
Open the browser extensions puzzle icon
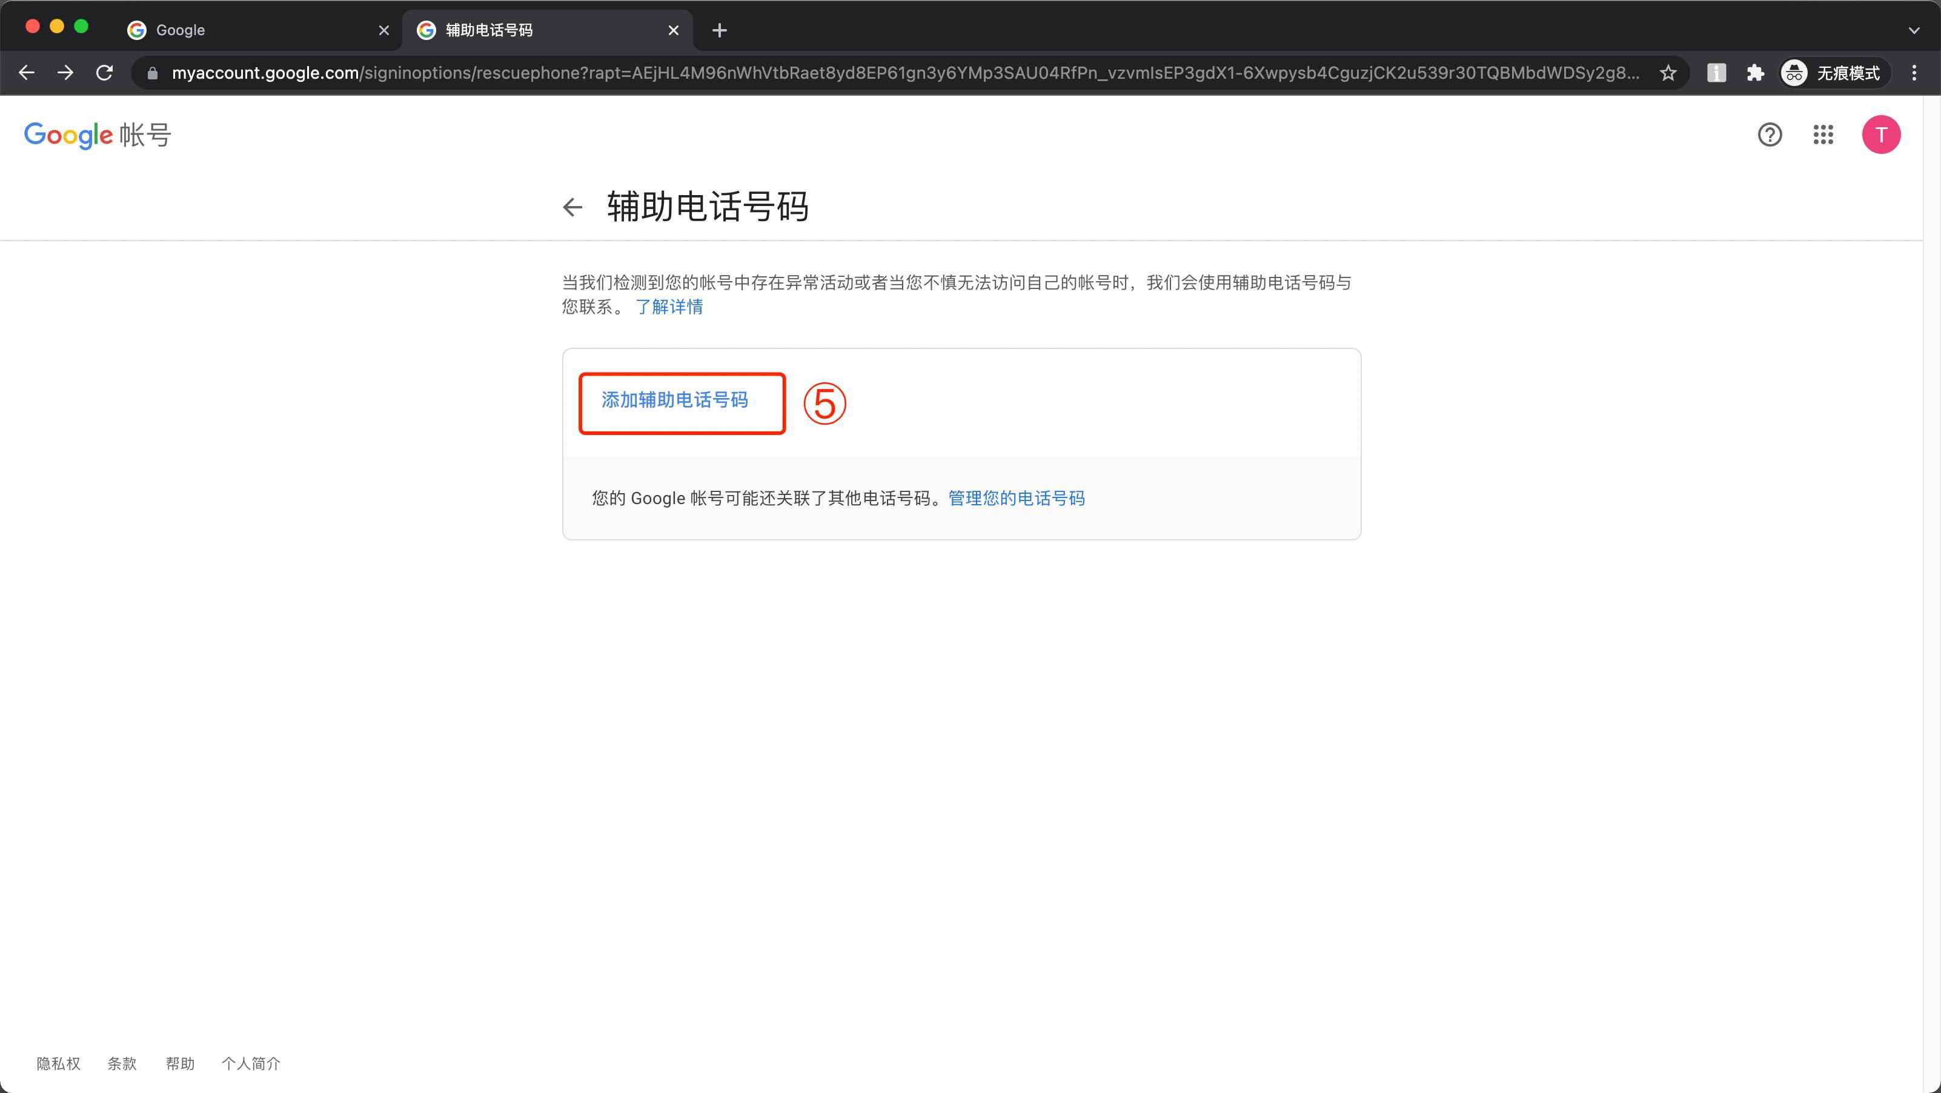click(1755, 72)
